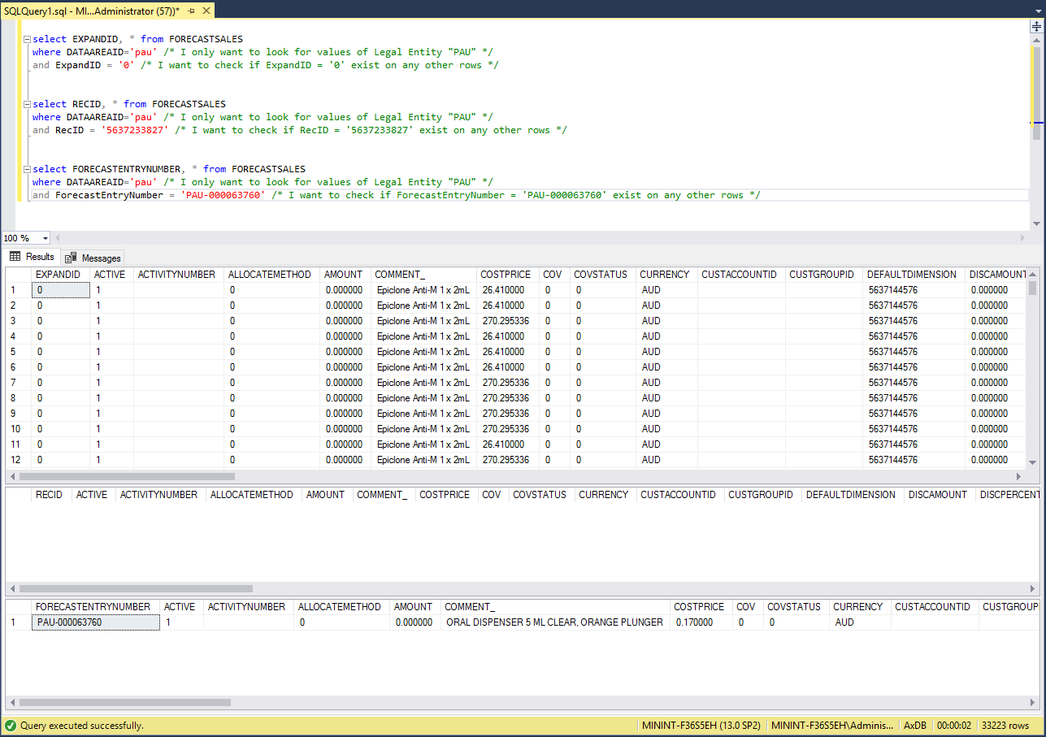Screen dimensions: 1046x737
Task: Select the 'Epiclone Anti-M 1 x 2mL' cell in row 7
Action: coord(423,383)
